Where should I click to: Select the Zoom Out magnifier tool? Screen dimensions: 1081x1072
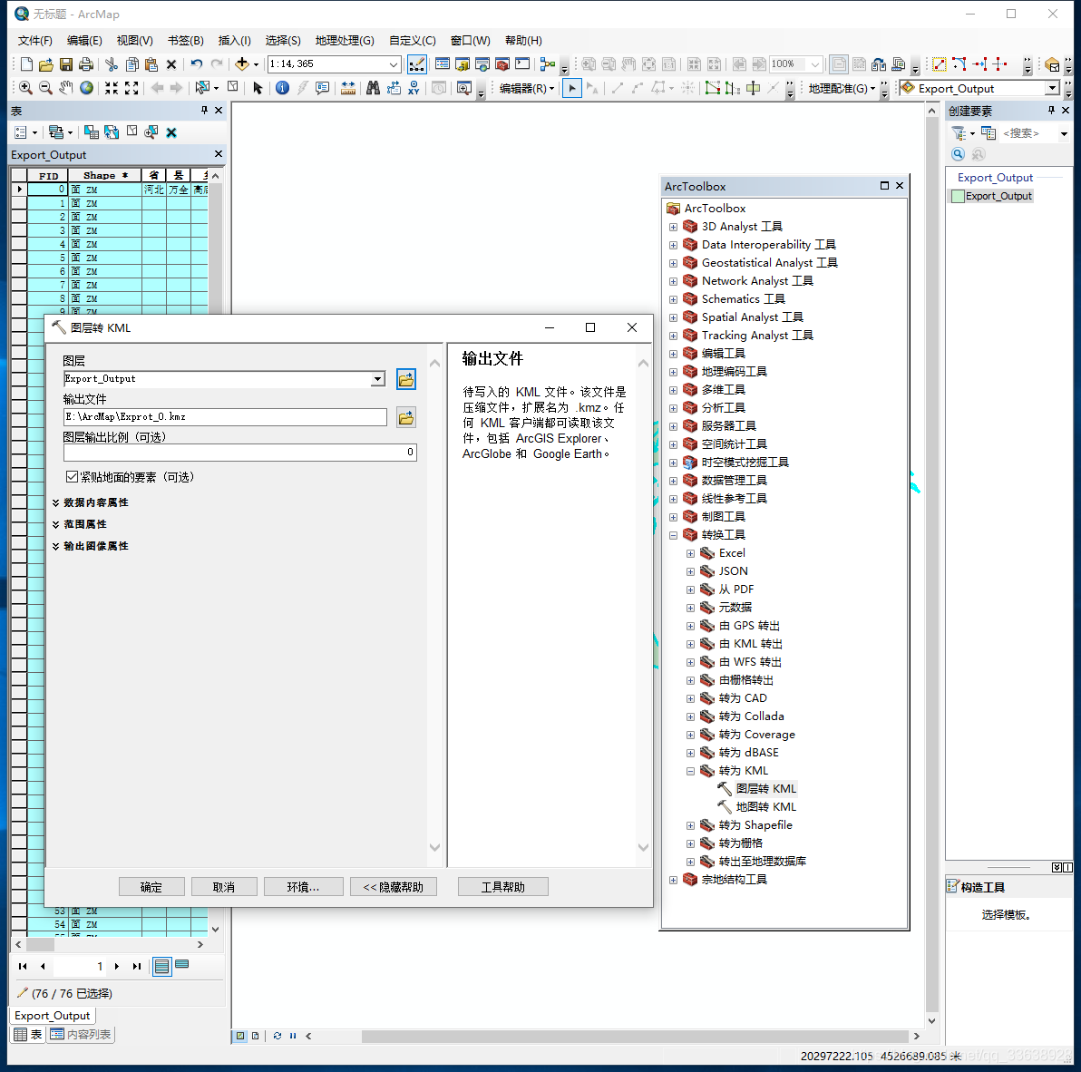point(45,88)
